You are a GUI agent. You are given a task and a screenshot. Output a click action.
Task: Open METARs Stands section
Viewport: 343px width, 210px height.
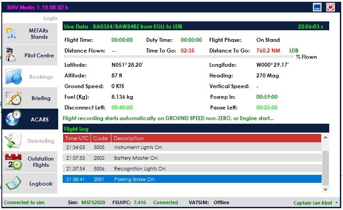30,34
